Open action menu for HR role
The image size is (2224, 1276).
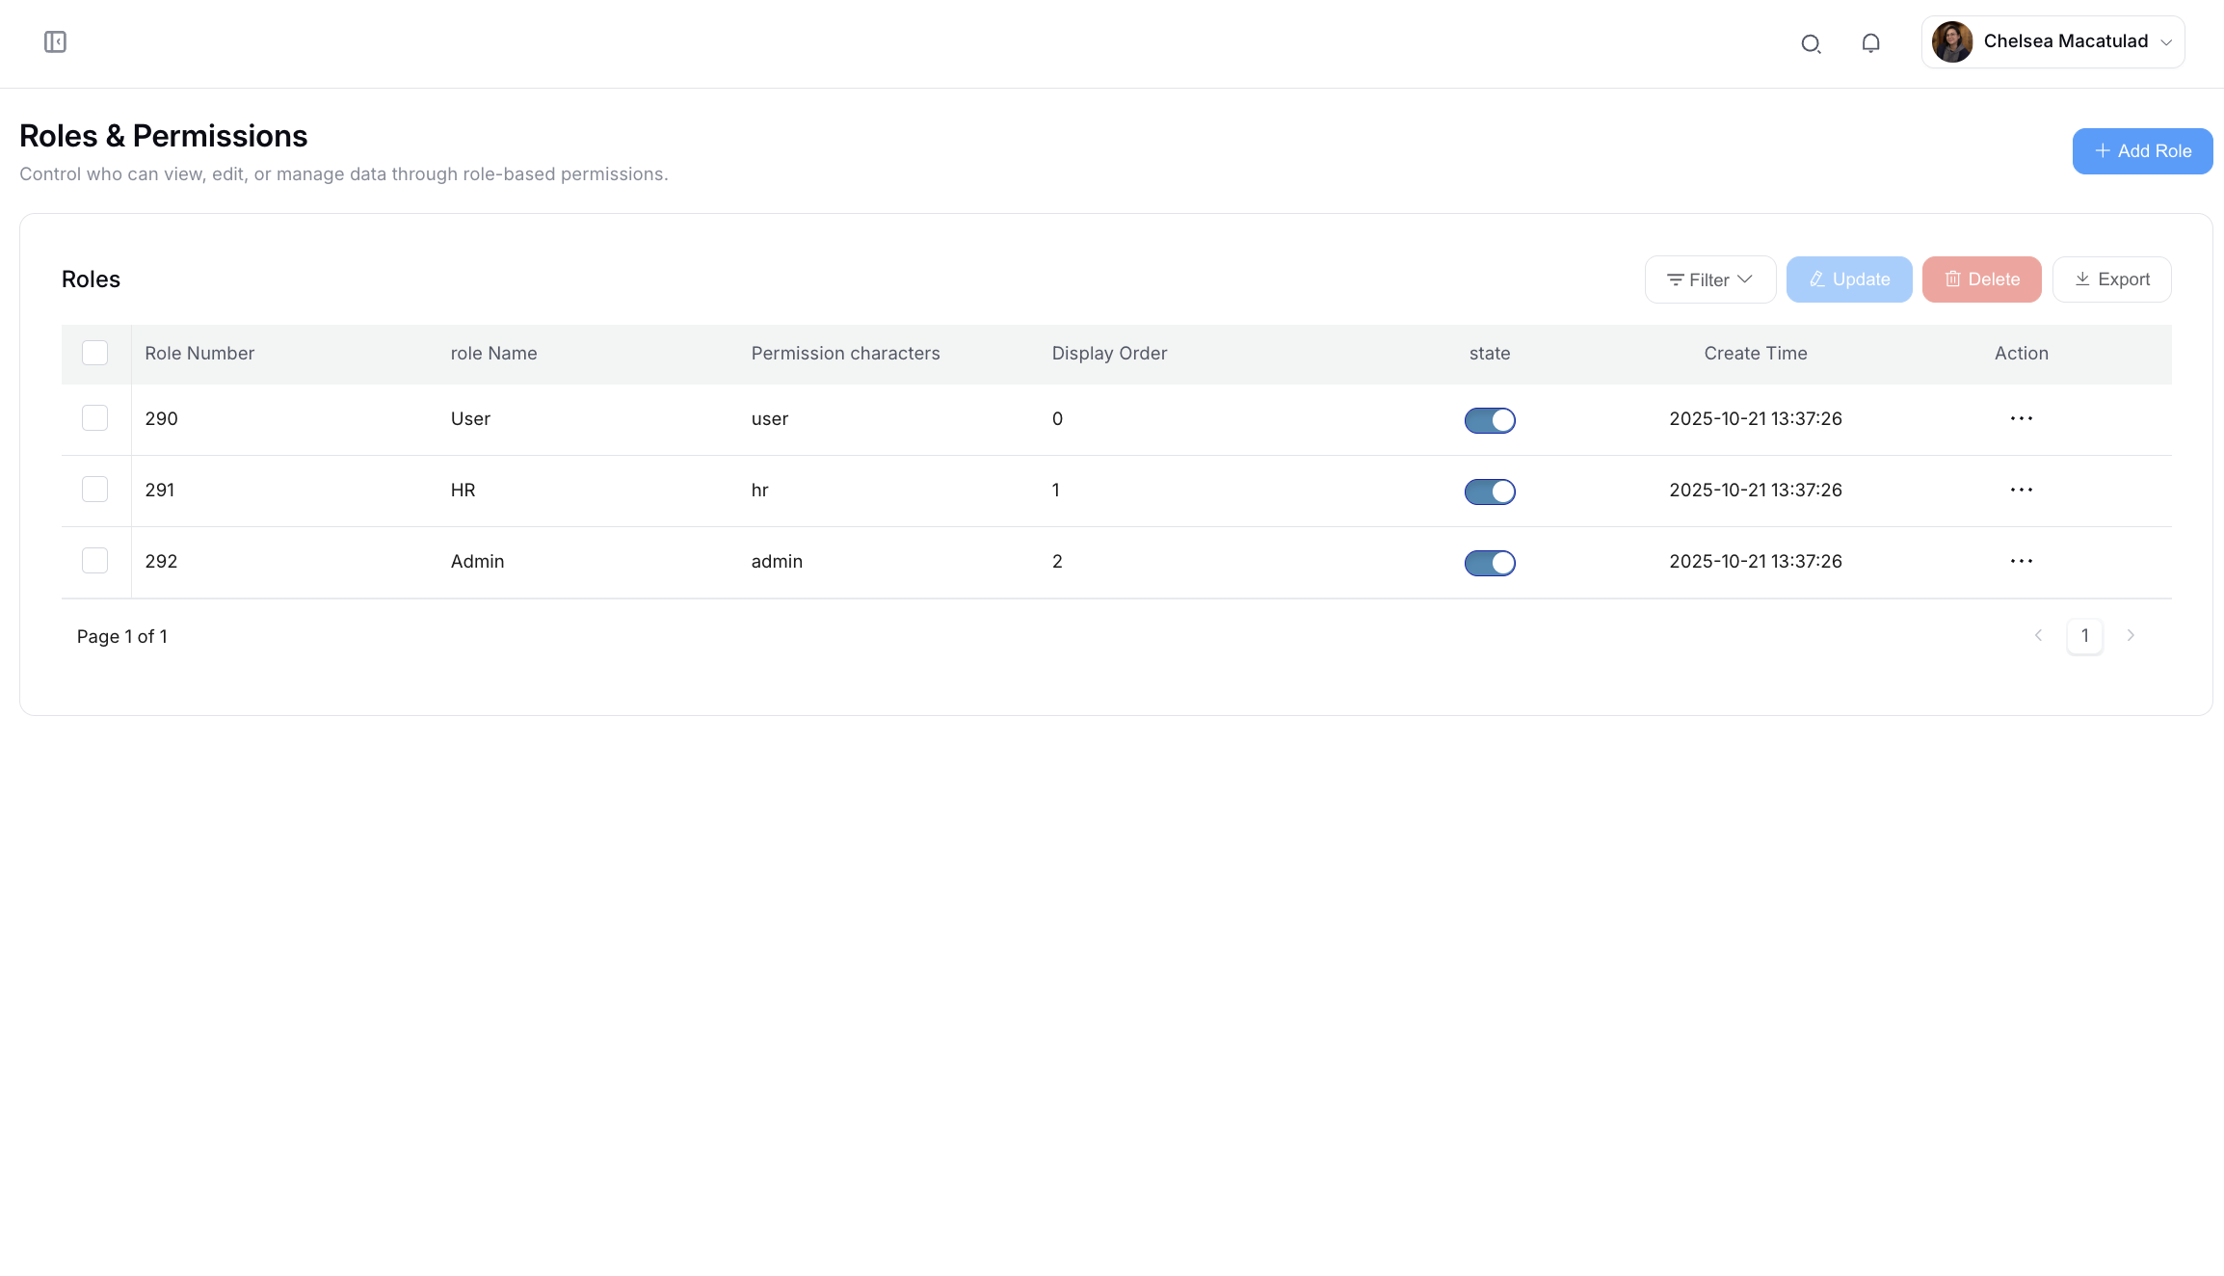point(2021,490)
